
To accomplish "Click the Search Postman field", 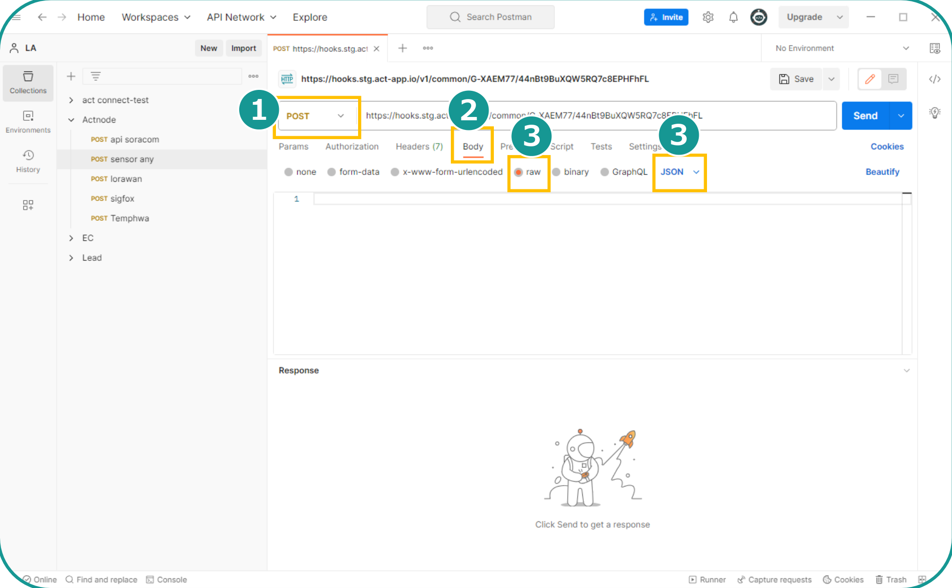I will pos(490,17).
